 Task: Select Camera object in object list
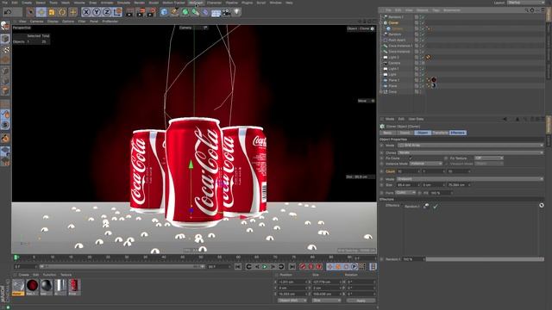coord(395,63)
